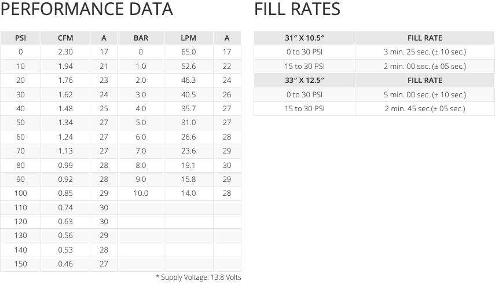Image resolution: width=499 pixels, height=285 pixels.
Task: Select the CFM column header
Action: pos(65,38)
